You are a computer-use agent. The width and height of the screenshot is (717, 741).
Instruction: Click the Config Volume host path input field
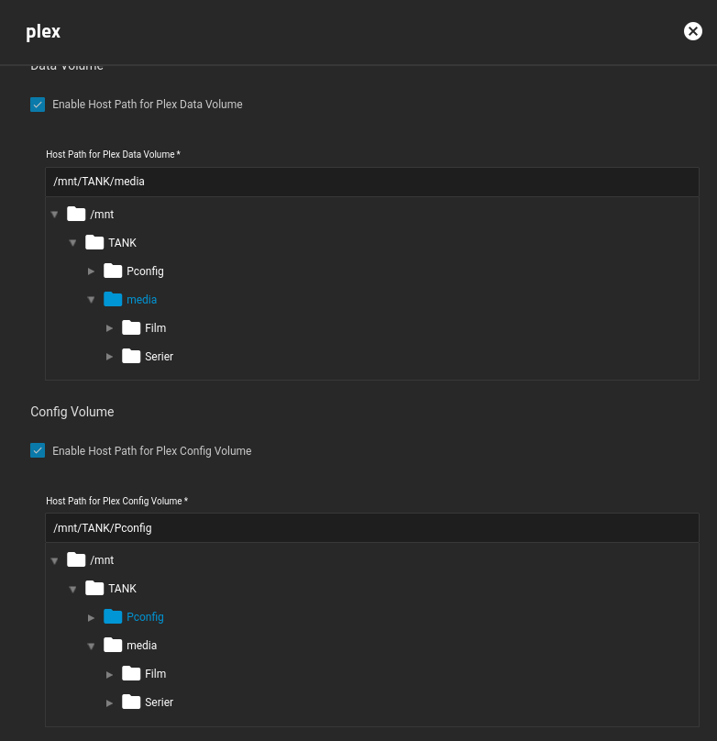coord(371,527)
